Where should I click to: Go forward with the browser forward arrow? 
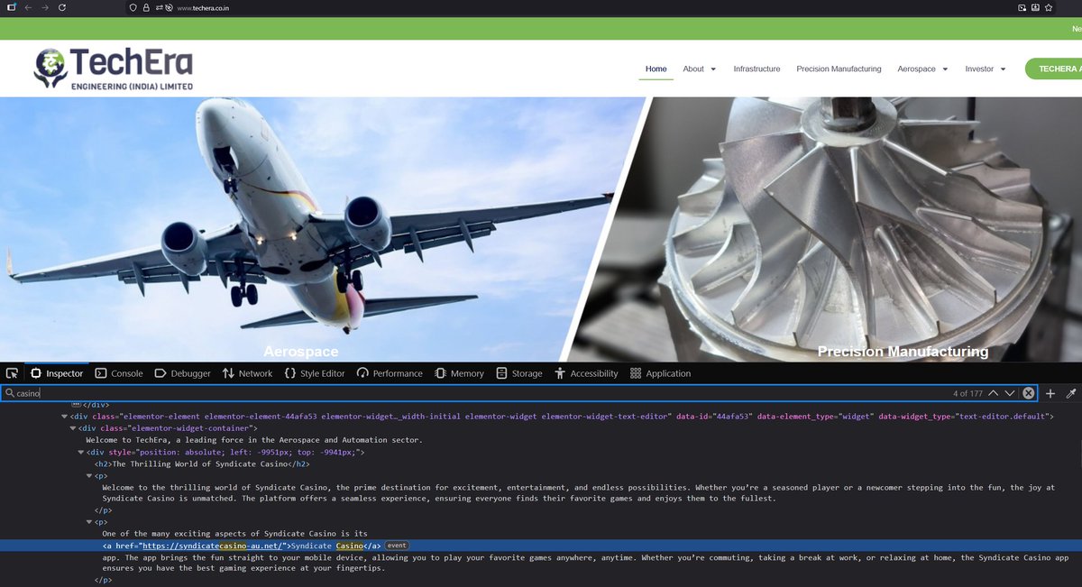click(x=45, y=7)
